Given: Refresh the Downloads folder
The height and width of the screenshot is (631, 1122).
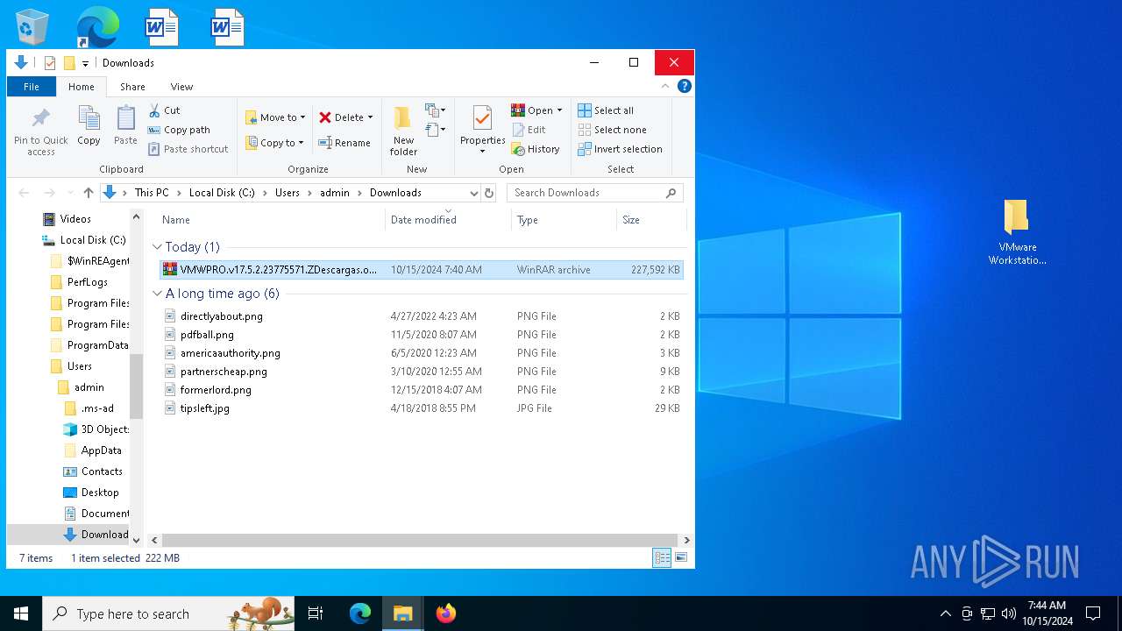Looking at the screenshot, I should (x=489, y=193).
